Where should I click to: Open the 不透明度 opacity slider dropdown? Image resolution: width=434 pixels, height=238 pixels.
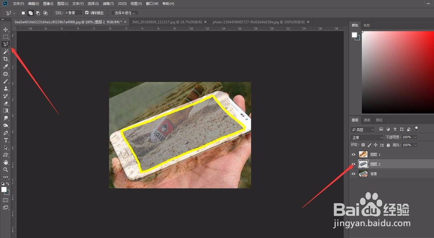(415, 137)
